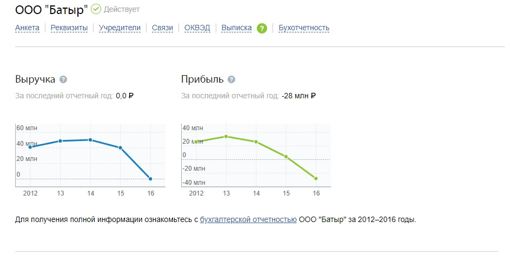Image resolution: width=505 pixels, height=262 pixels.
Task: Click the 2012 data point on revenue chart
Action: tap(30, 147)
